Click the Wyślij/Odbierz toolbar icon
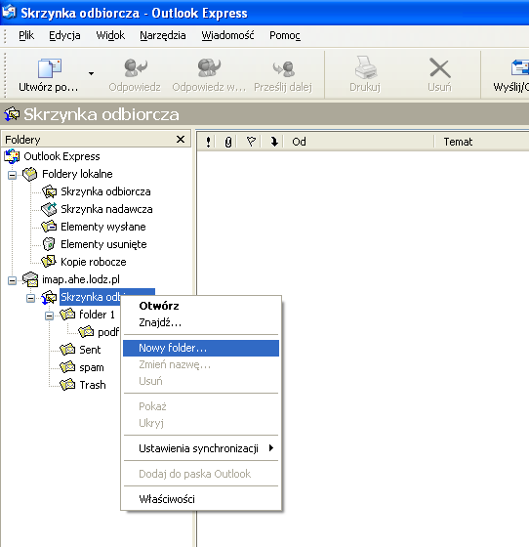529x547 pixels. tap(520, 67)
